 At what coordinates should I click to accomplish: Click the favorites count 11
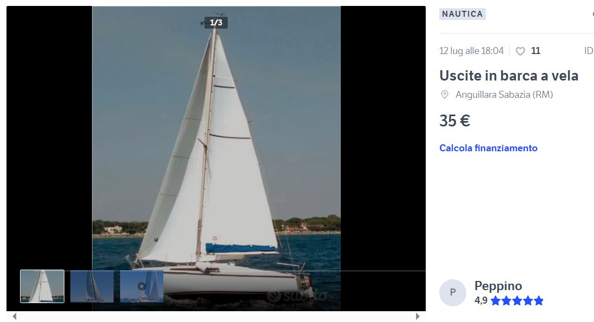tap(536, 51)
